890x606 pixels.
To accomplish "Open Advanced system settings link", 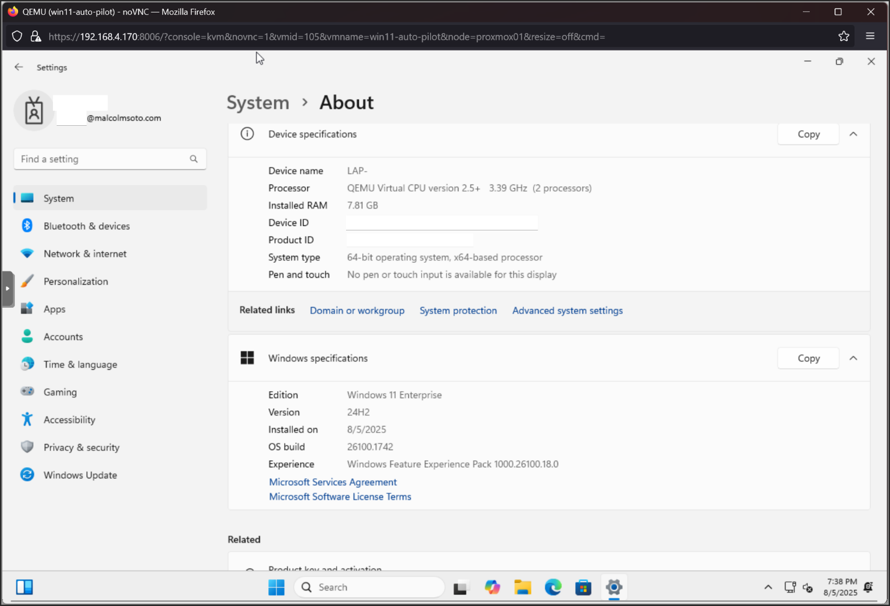I will (x=567, y=311).
